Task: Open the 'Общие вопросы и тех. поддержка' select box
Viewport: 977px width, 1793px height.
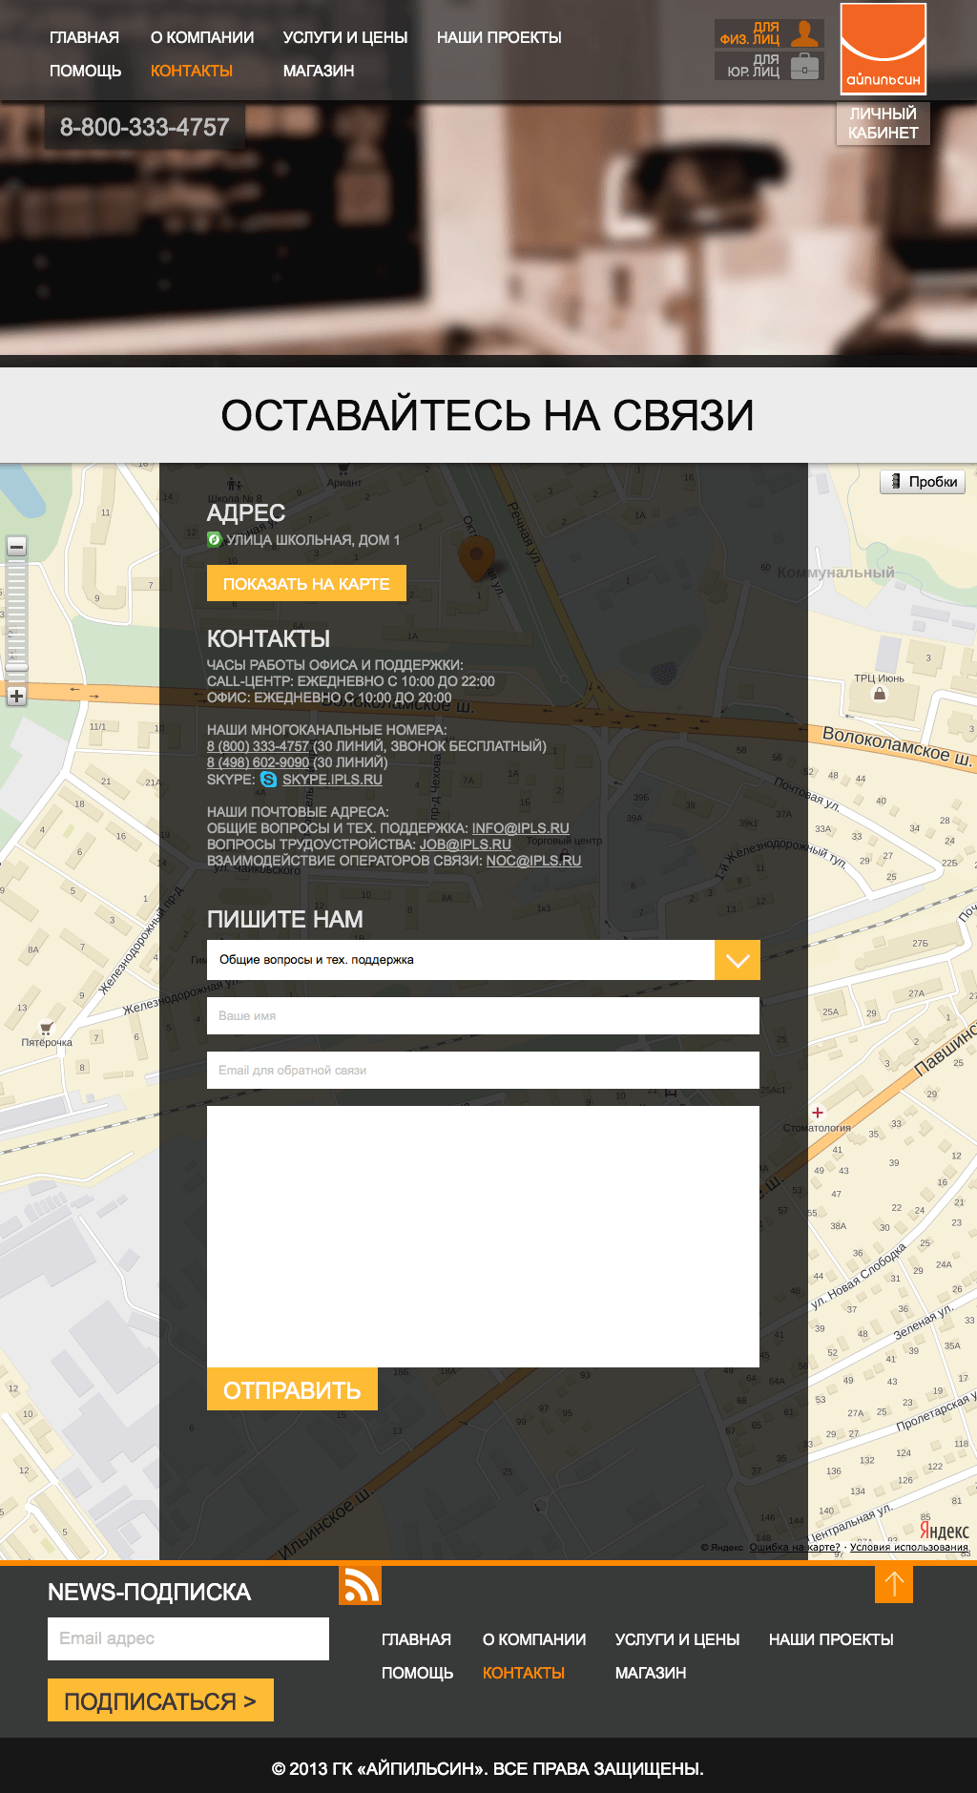Action: 460,960
